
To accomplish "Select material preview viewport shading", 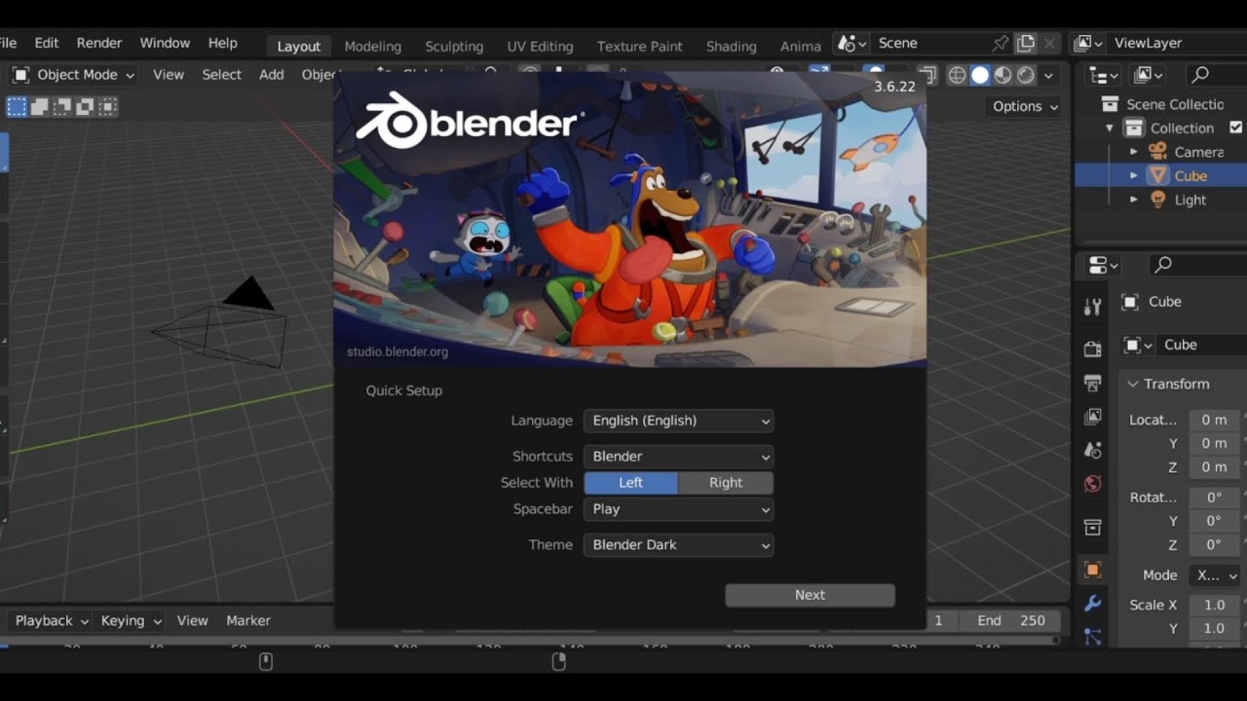I will pos(1002,75).
